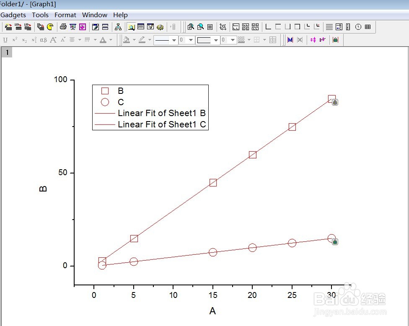Click the New Legend B/C icon
The height and width of the screenshot is (326, 409).
(339, 26)
